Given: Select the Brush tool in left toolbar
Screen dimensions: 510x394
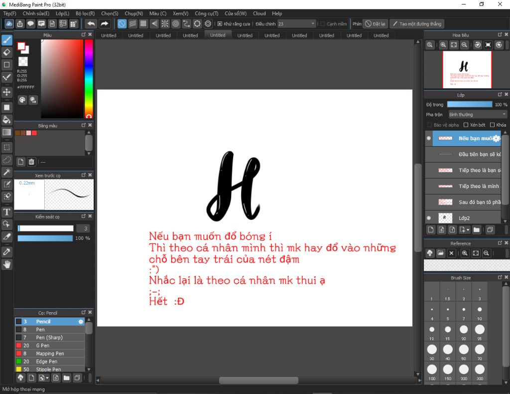Looking at the screenshot, I should (7, 40).
